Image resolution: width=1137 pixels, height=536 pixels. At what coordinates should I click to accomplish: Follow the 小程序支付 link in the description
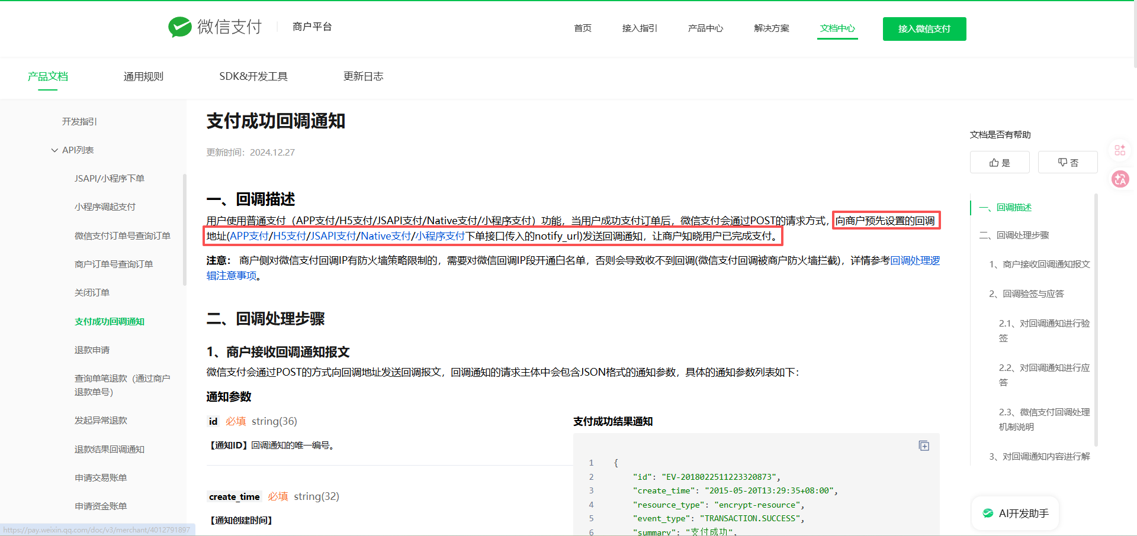(440, 236)
